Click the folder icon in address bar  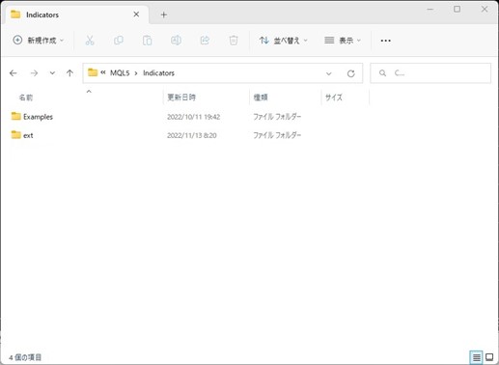(93, 72)
